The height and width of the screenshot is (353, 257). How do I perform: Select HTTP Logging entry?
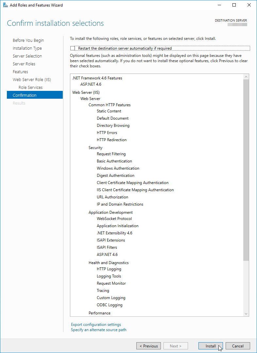click(x=109, y=269)
